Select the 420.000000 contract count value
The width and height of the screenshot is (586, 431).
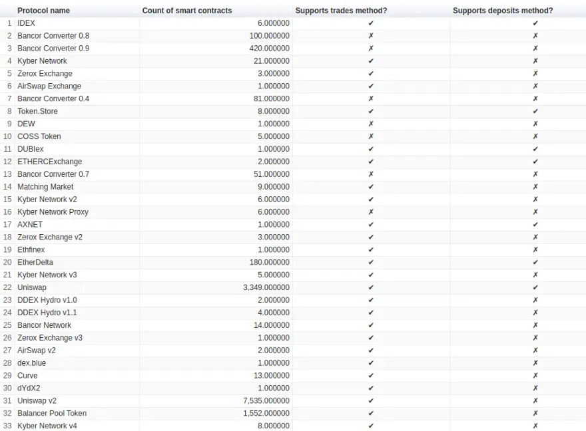pos(270,49)
